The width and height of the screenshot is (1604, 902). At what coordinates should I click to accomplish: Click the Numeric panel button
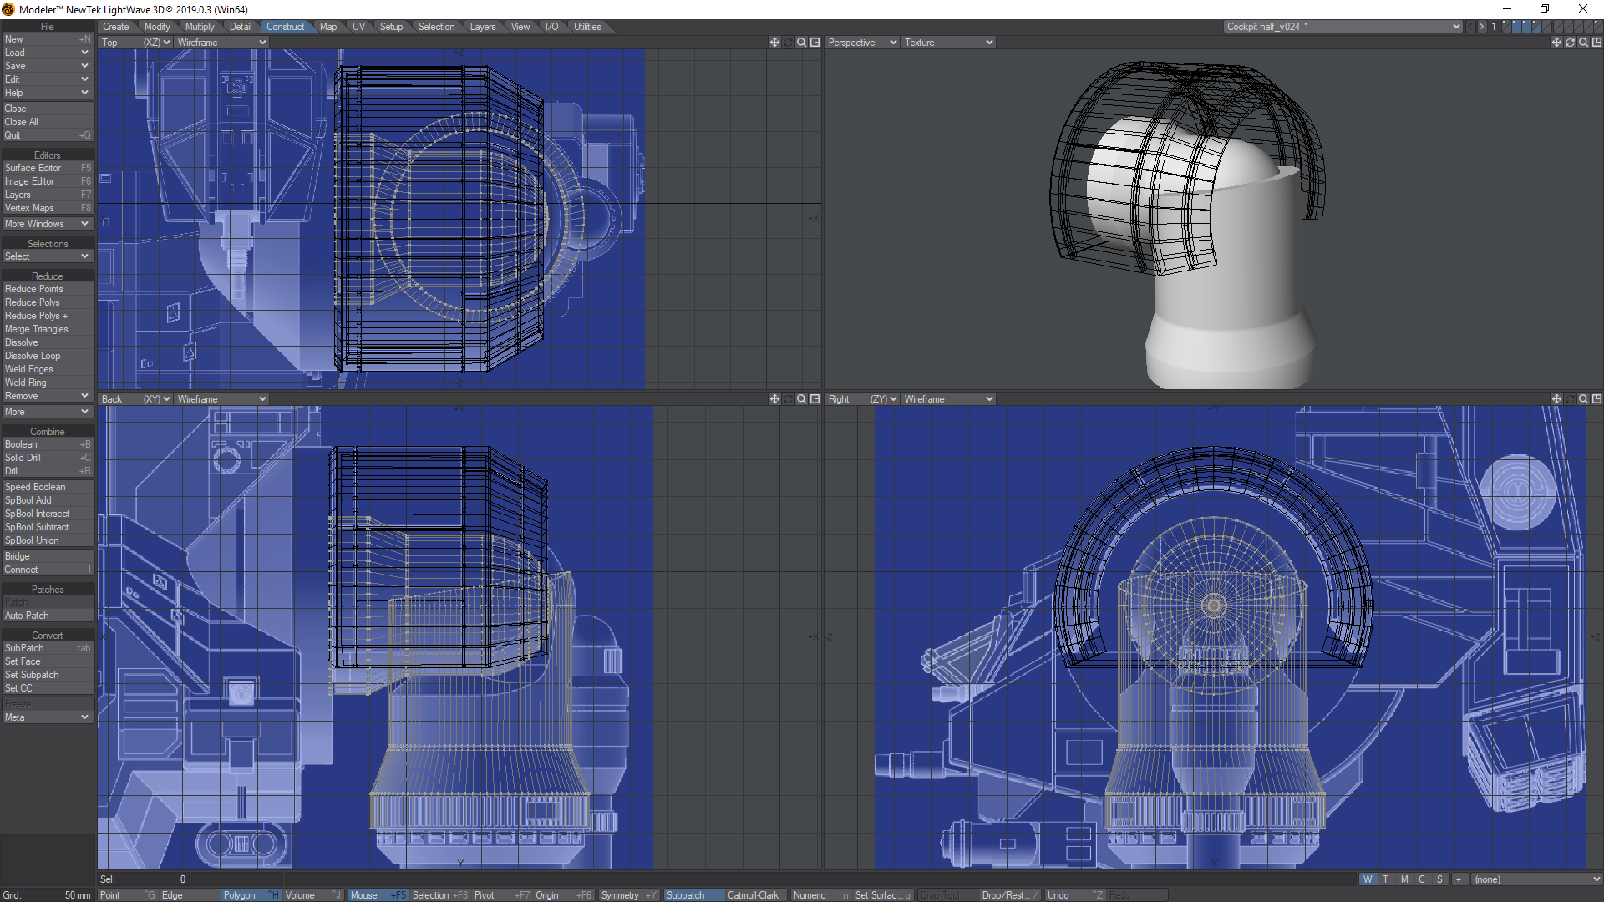click(x=820, y=895)
